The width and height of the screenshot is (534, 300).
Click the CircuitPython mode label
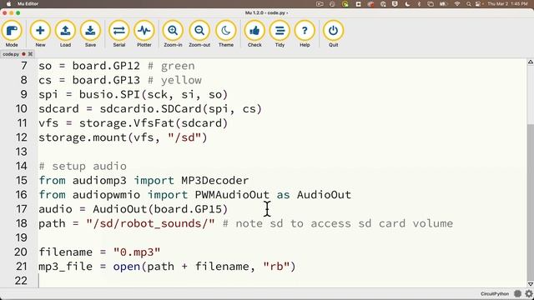tap(495, 294)
